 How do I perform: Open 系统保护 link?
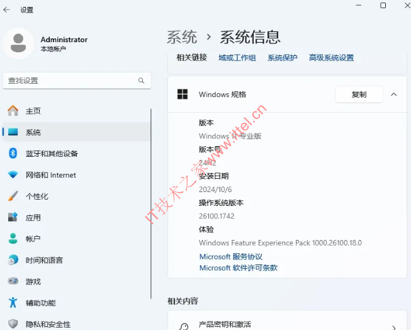pos(283,58)
